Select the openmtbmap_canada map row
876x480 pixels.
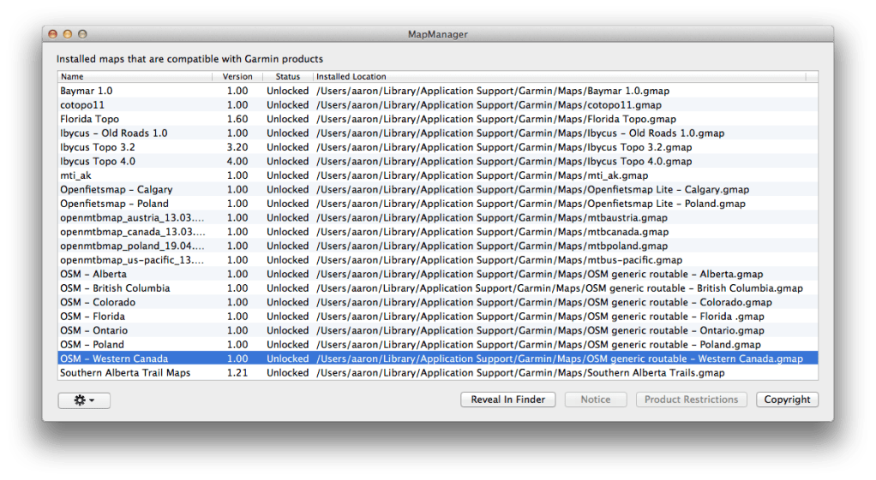[x=437, y=232]
